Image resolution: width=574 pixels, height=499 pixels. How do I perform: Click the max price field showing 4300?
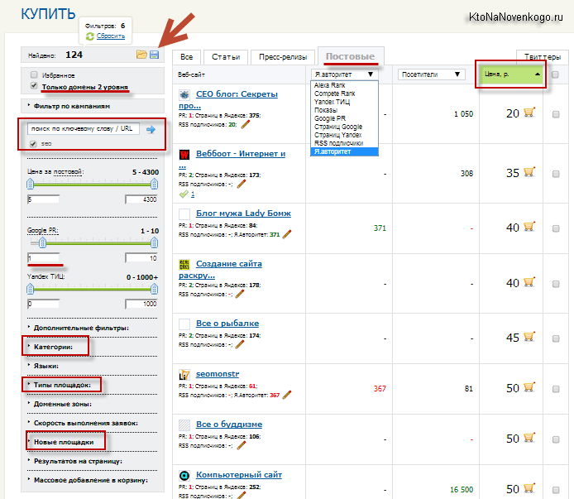point(141,199)
